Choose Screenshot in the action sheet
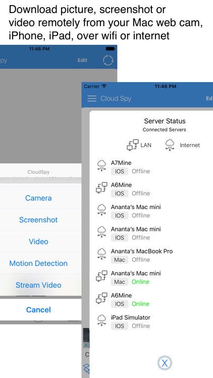This screenshot has width=213, height=378. tap(38, 220)
